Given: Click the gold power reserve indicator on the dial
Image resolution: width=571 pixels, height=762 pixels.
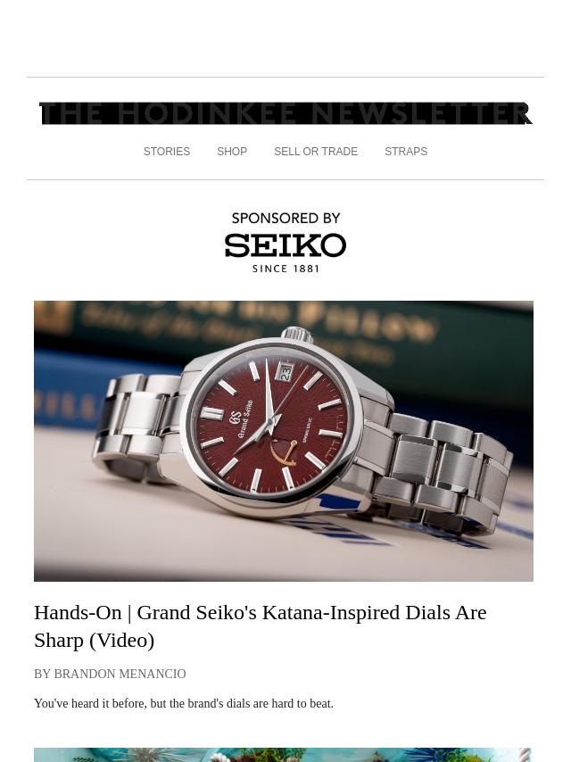Looking at the screenshot, I should click(285, 454).
